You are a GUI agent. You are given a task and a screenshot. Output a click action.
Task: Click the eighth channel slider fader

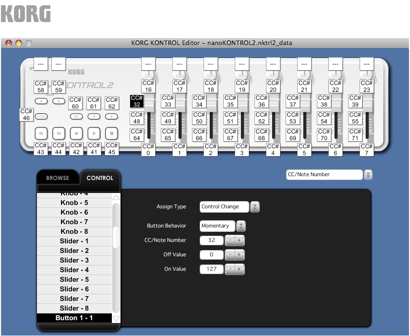tap(368, 104)
